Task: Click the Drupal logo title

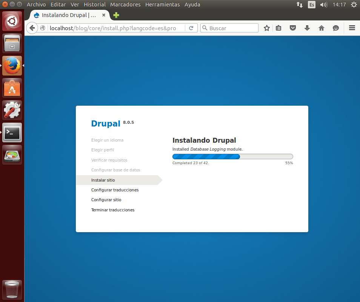Action: [106, 123]
